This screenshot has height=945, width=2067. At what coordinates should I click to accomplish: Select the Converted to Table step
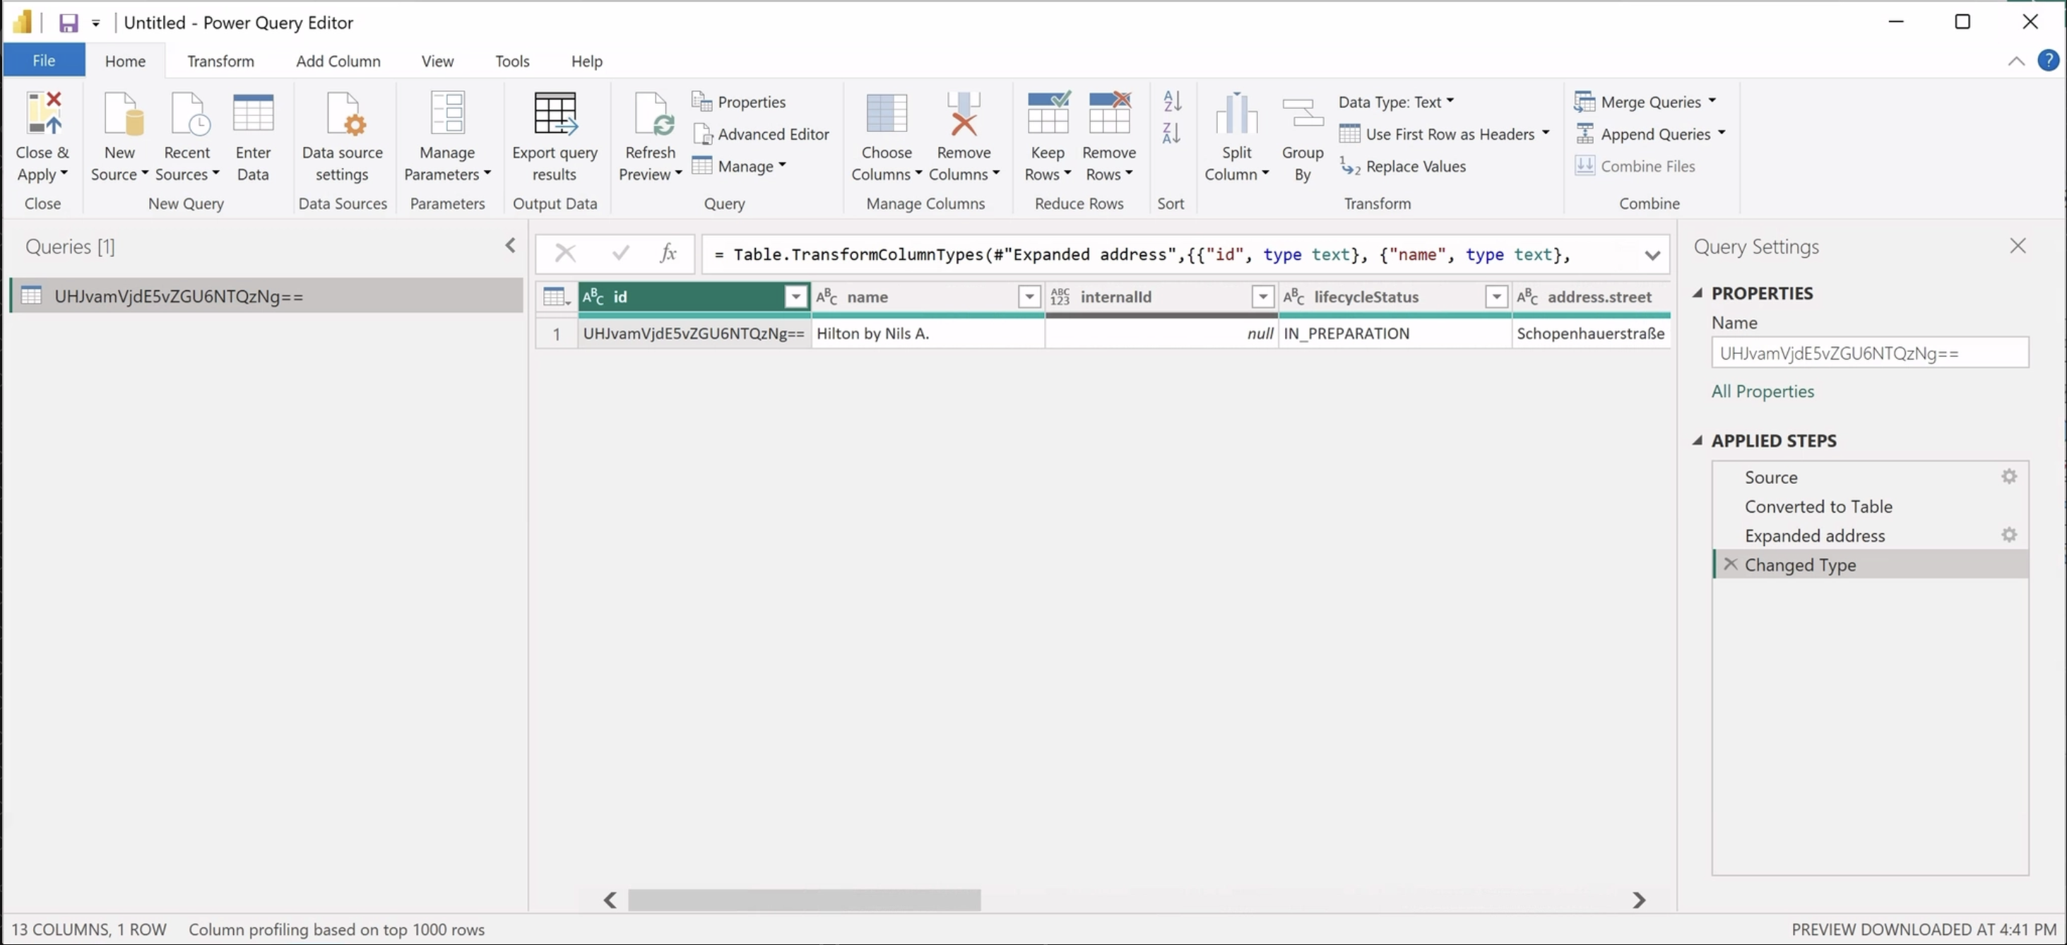tap(1870, 506)
